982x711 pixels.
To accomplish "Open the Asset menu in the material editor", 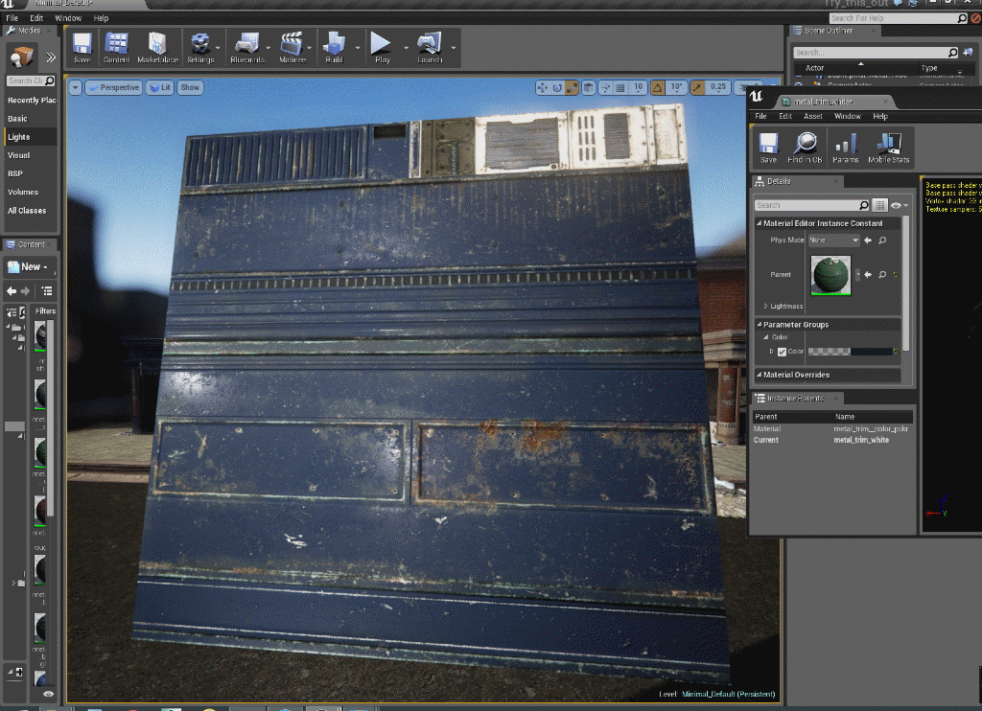I will [813, 116].
